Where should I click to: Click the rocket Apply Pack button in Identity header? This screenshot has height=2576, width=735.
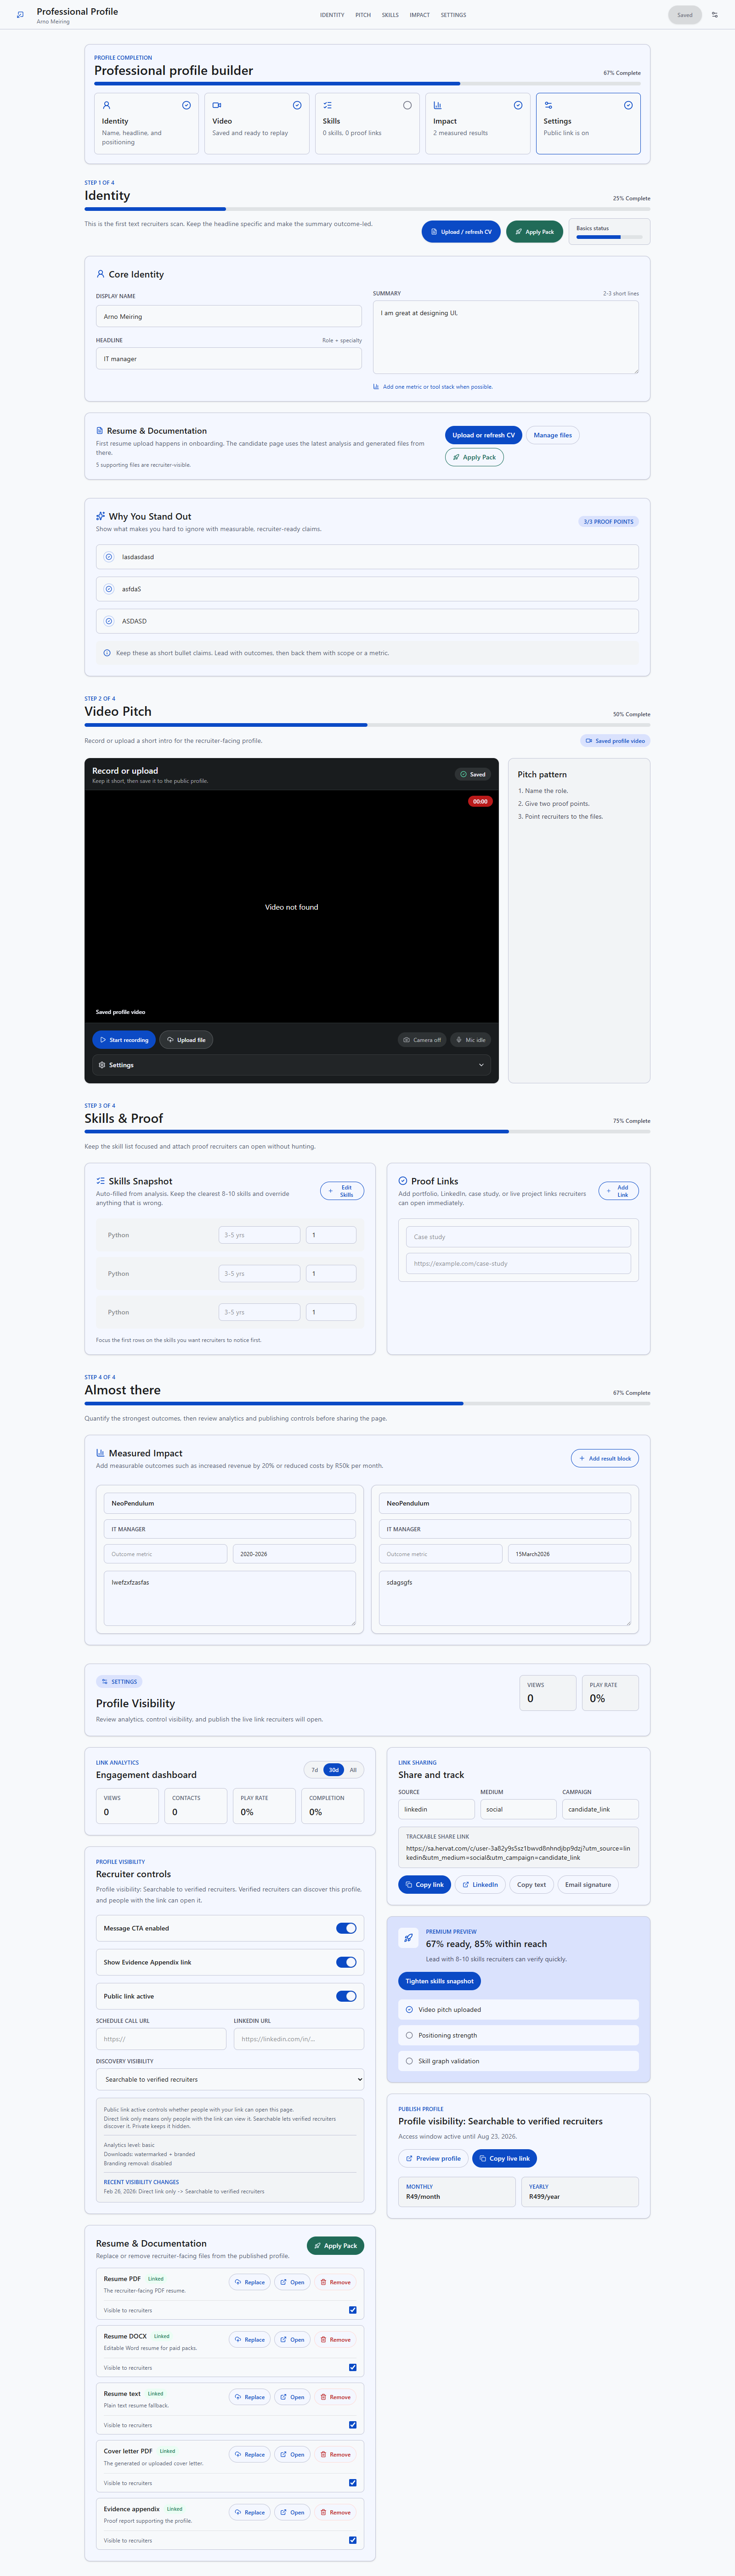(x=534, y=231)
